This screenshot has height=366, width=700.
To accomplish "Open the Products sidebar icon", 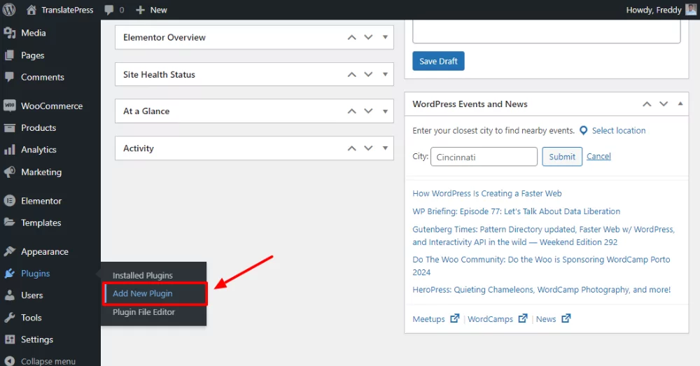I will click(x=9, y=127).
